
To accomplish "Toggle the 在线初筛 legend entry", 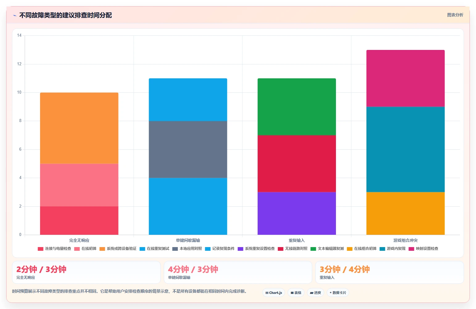I will pyautogui.click(x=85, y=249).
